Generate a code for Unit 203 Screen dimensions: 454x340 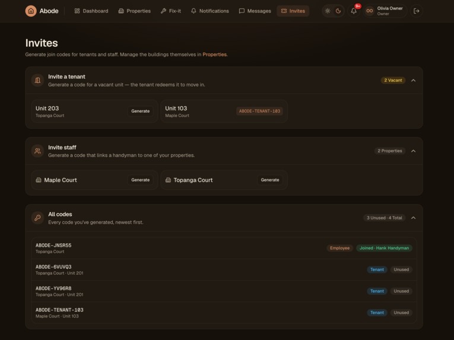tap(141, 111)
